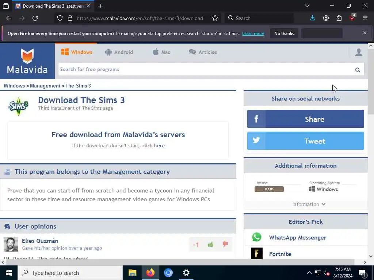
Task: Click the PAID license badge
Action: tap(269, 189)
